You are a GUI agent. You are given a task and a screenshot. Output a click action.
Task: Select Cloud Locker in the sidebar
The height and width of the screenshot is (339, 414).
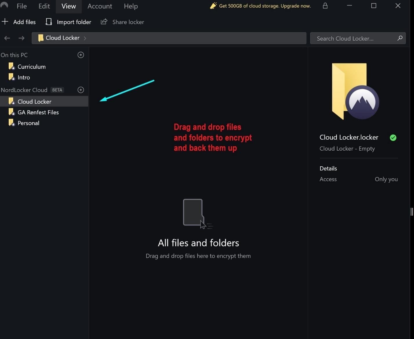point(44,101)
